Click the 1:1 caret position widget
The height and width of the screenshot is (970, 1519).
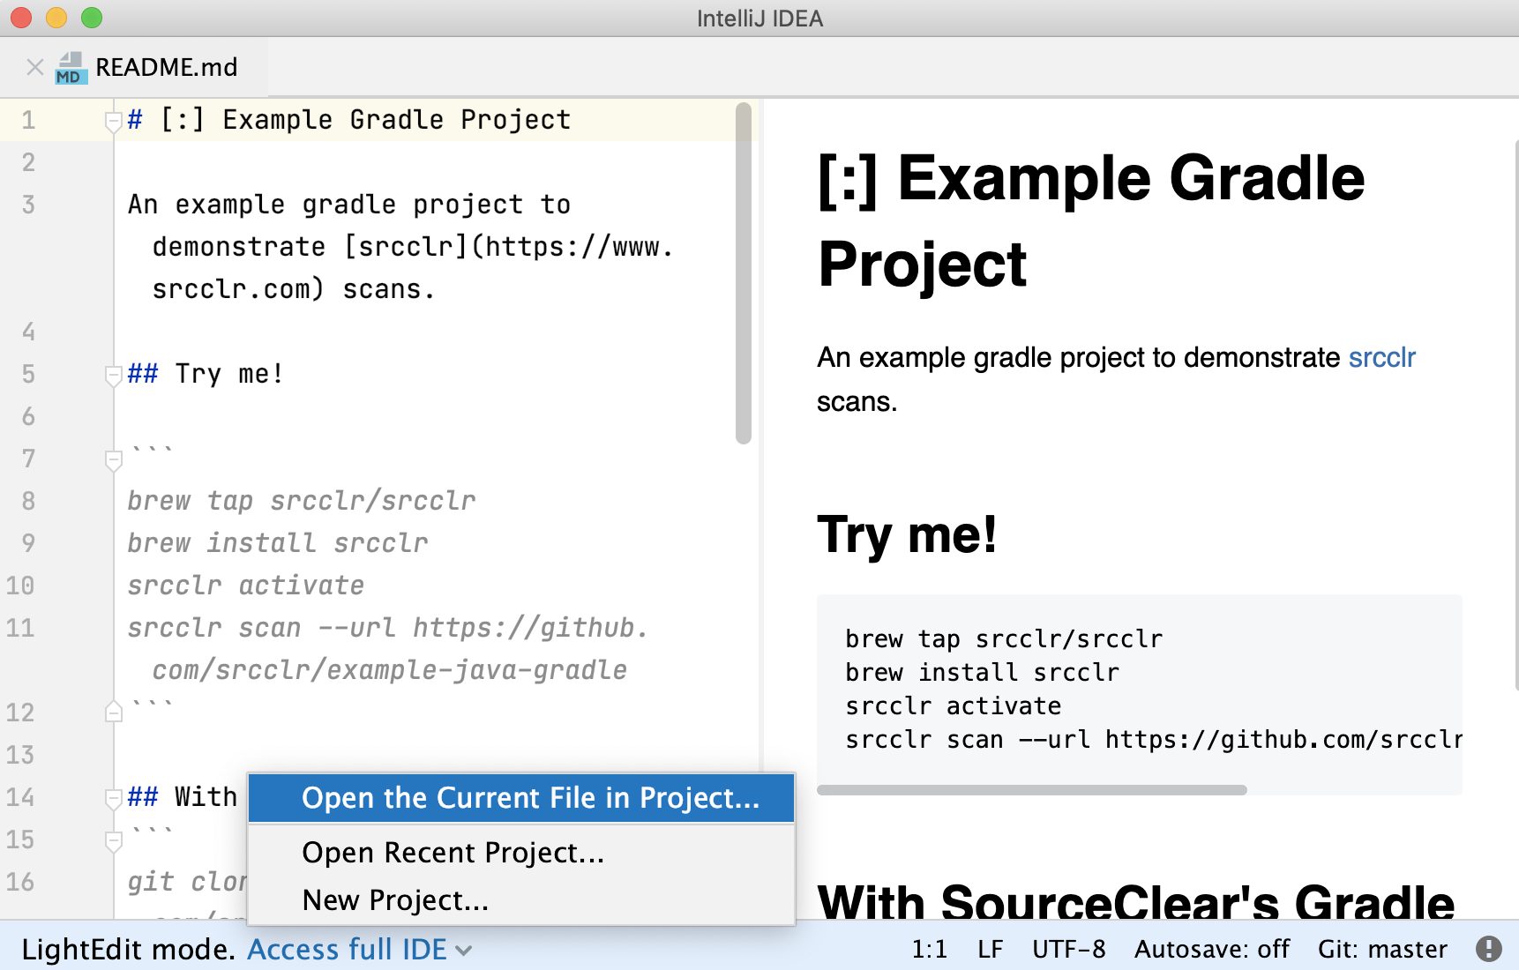[x=930, y=949]
